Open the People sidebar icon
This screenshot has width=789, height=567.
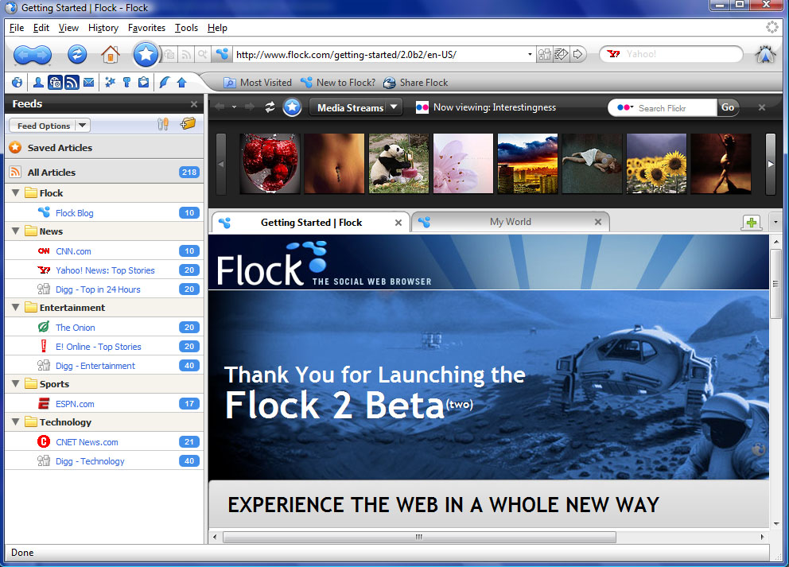tap(38, 82)
